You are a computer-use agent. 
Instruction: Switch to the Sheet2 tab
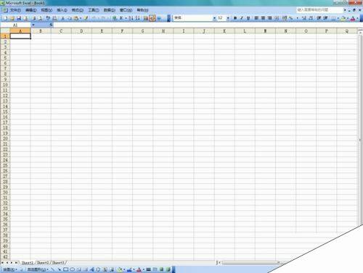(43, 263)
